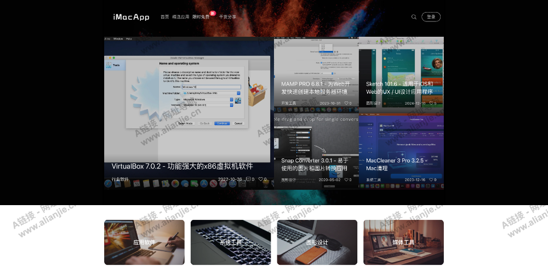Open the 系统工具 category tile with keyboard photo
Viewport: 548px width, 266px height.
coord(231,242)
